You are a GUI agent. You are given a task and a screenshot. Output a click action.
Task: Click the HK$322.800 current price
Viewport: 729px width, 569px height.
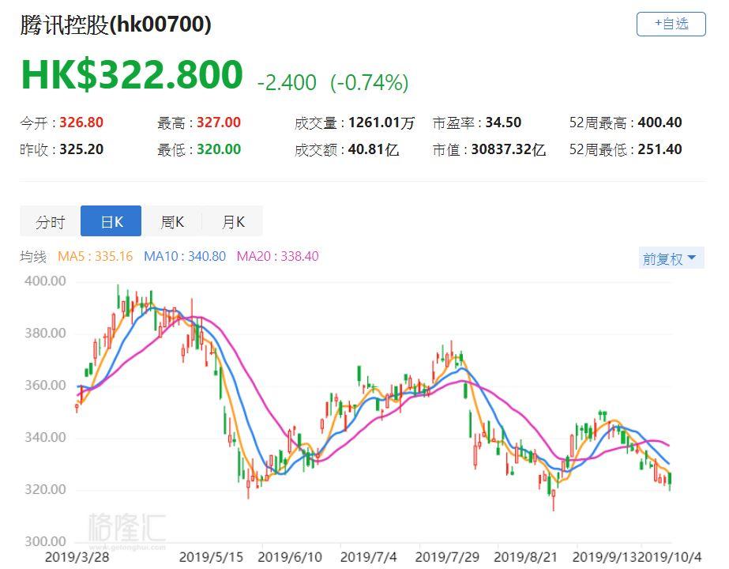click(x=132, y=74)
